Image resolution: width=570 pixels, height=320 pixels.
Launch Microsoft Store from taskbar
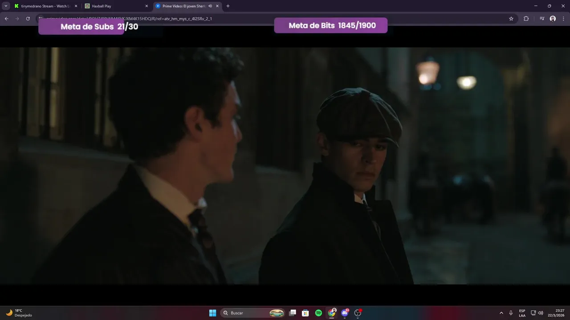(x=305, y=313)
